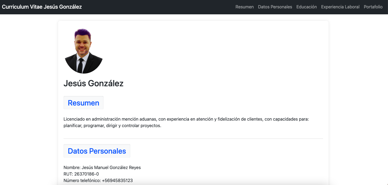Open the 'Portafolio' section from navigation
388x185 pixels.
click(x=373, y=7)
